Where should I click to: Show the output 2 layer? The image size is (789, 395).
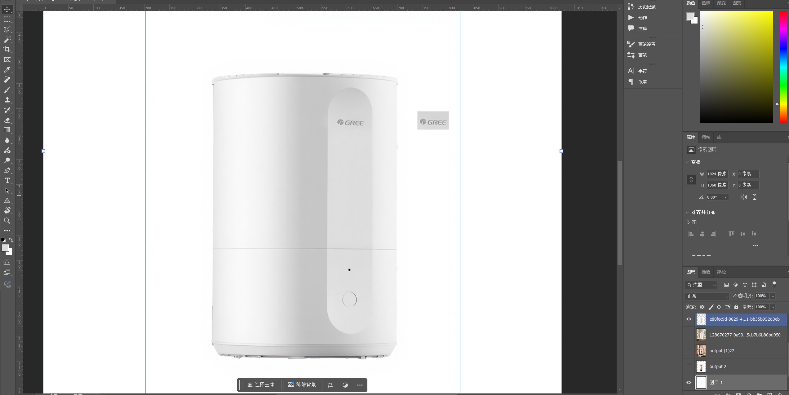tap(689, 366)
